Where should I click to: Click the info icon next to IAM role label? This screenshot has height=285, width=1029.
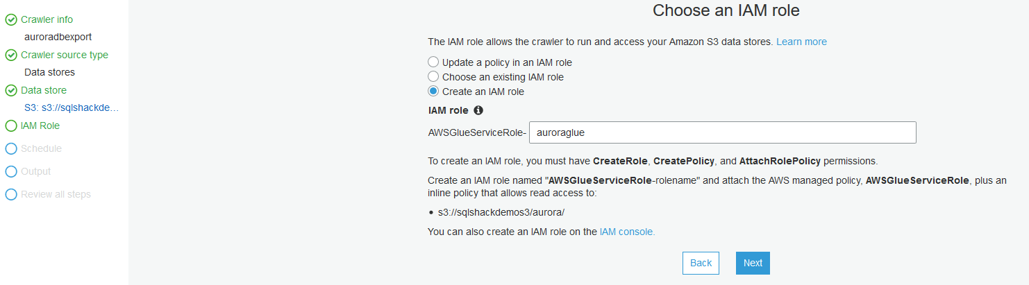(x=478, y=110)
